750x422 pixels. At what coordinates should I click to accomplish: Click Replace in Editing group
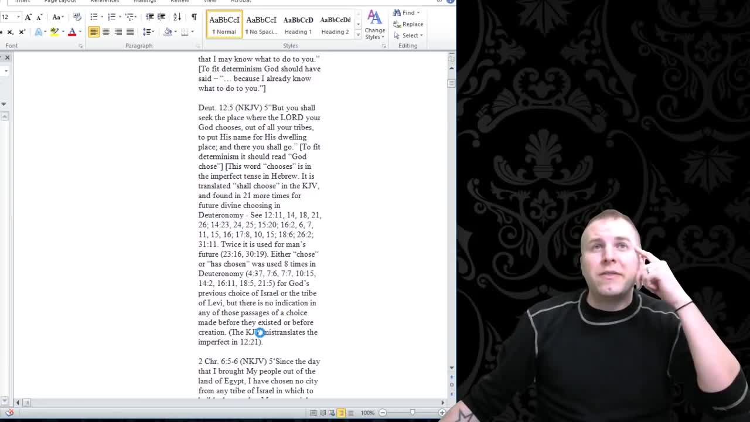(408, 24)
